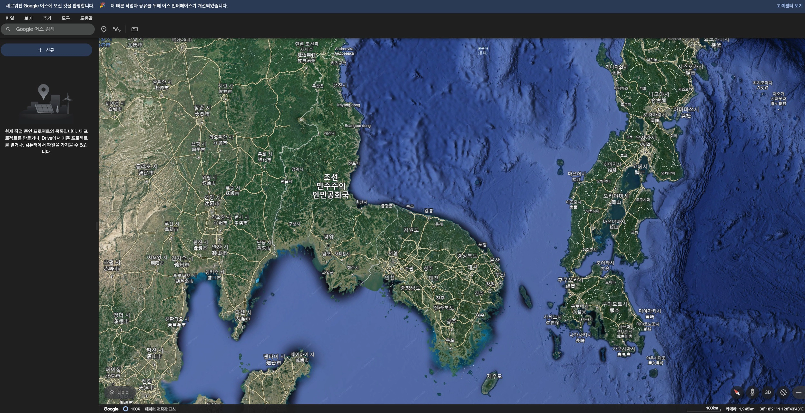Select the draw path or polygon tool
The image size is (805, 413).
pyautogui.click(x=117, y=29)
